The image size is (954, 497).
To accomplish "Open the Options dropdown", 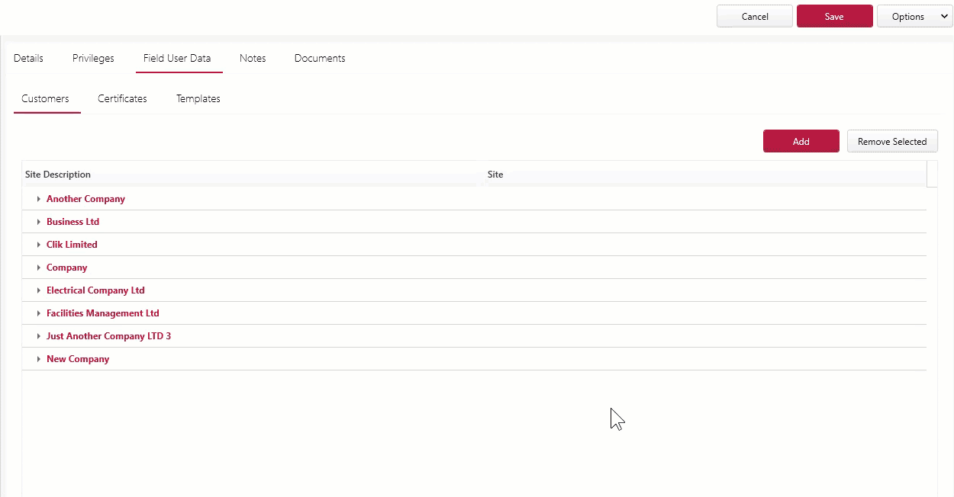I will pyautogui.click(x=914, y=16).
